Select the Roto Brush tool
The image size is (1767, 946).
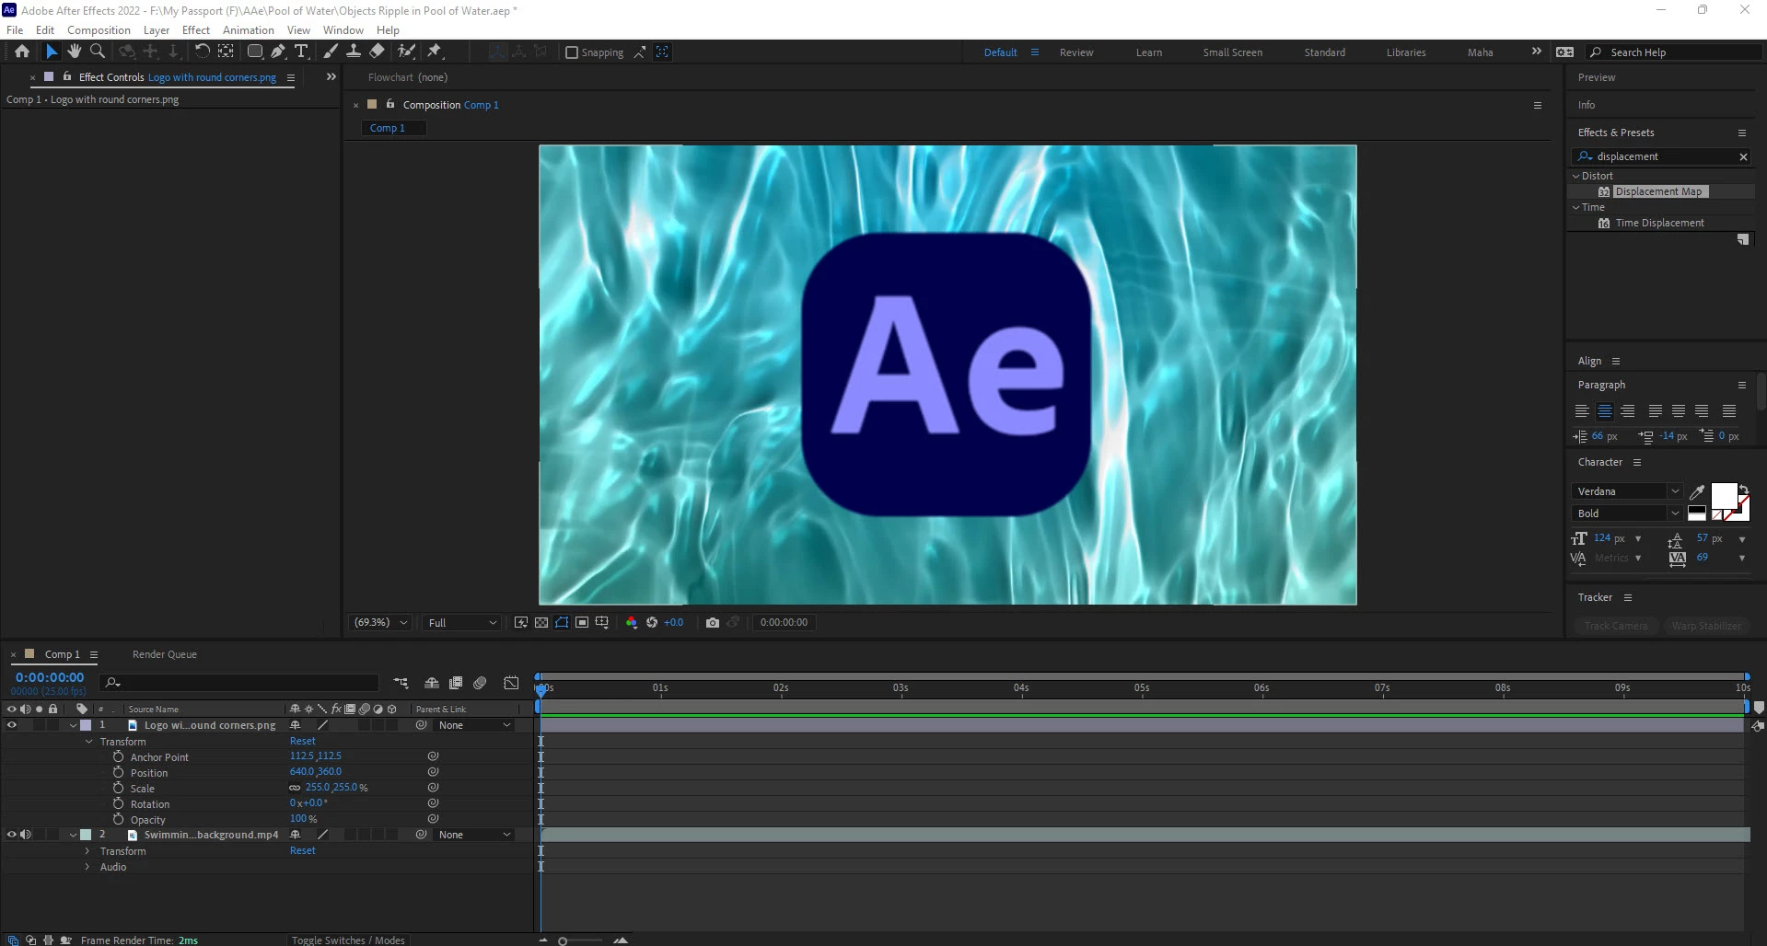tap(406, 52)
